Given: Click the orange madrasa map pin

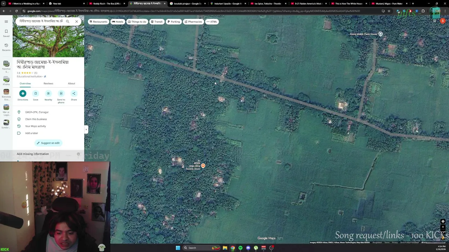Looking at the screenshot, I should pos(203,166).
